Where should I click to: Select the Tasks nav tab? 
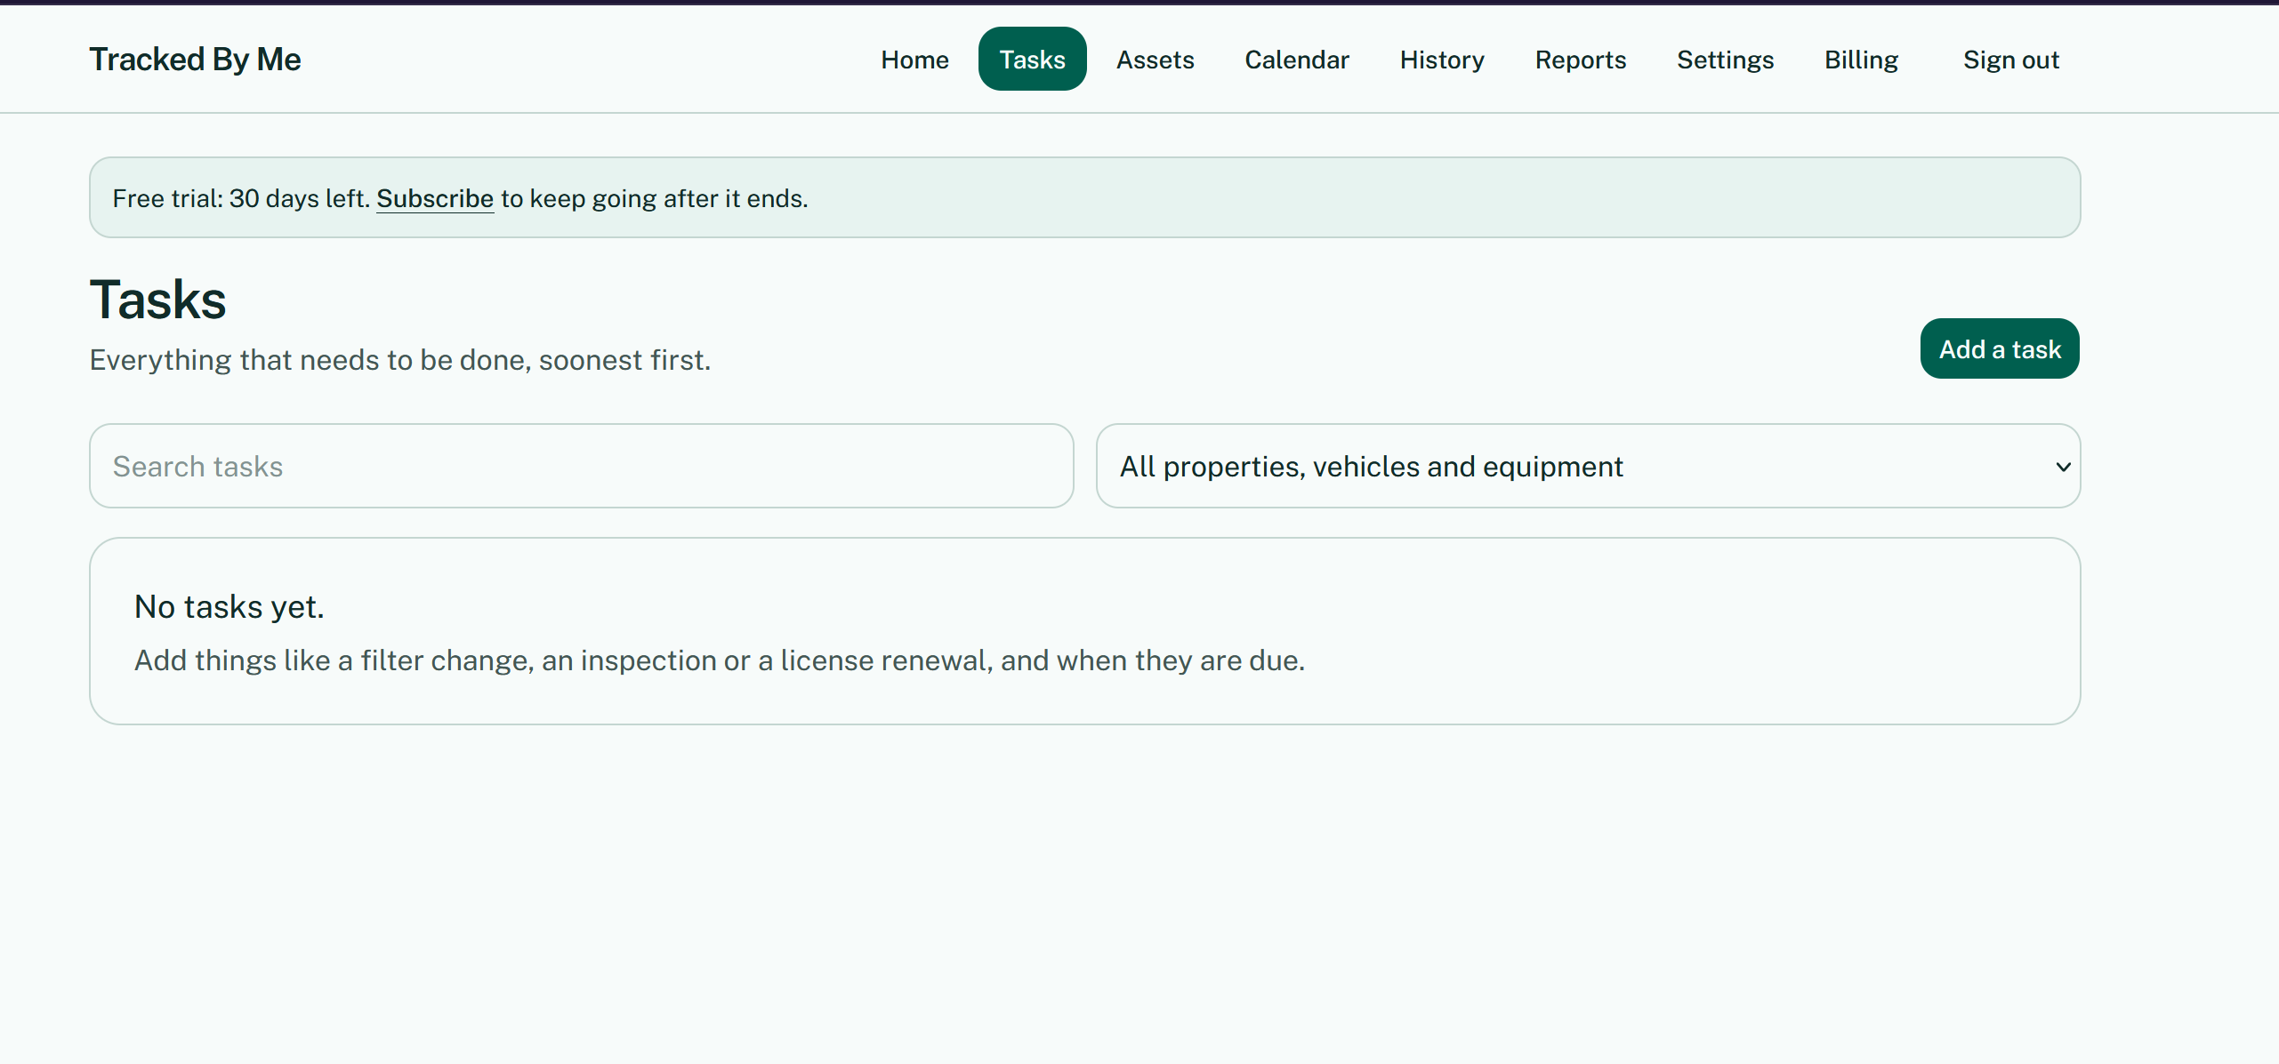point(1032,60)
